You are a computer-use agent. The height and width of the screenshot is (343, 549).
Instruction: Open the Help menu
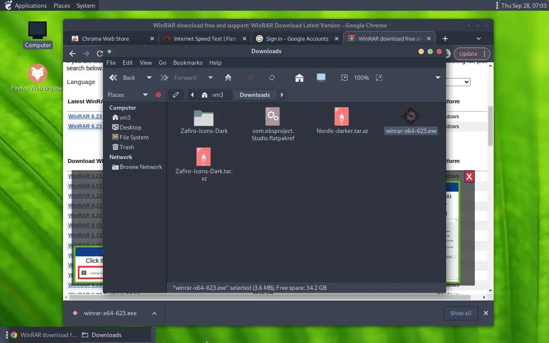tap(215, 63)
